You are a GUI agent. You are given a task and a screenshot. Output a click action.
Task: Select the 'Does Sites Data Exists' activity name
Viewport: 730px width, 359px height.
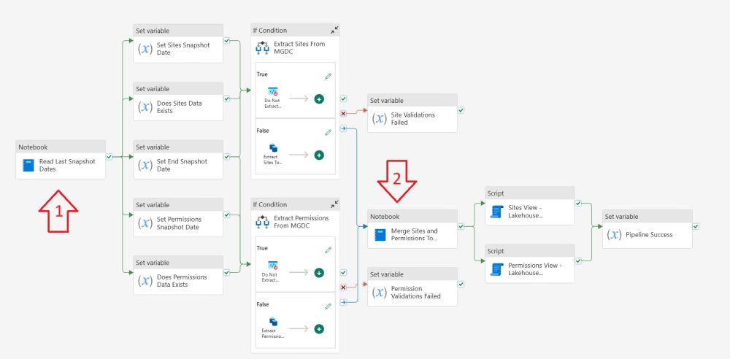[x=180, y=107]
